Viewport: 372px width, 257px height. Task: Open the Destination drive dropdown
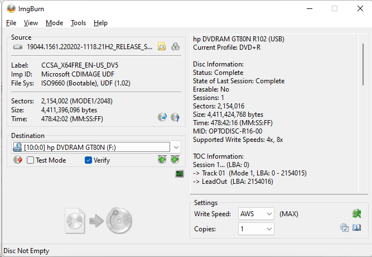point(176,147)
